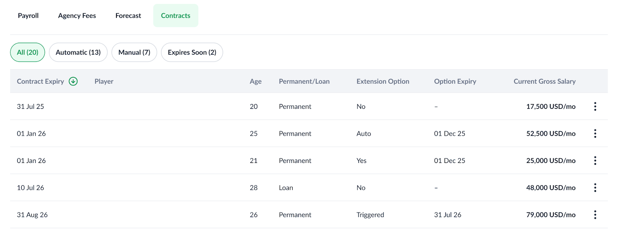Open the Agency Fees tab
Image resolution: width=617 pixels, height=231 pixels.
(77, 16)
